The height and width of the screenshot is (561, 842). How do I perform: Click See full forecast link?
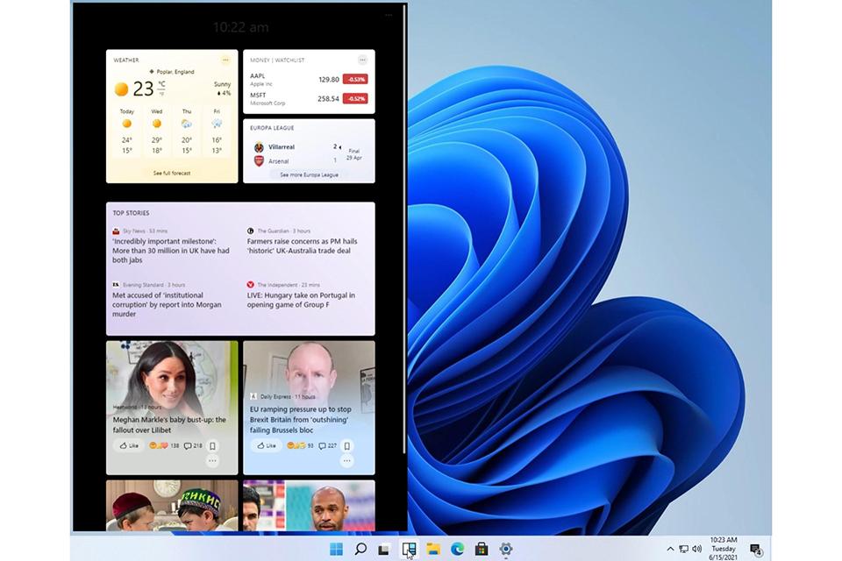coord(172,174)
